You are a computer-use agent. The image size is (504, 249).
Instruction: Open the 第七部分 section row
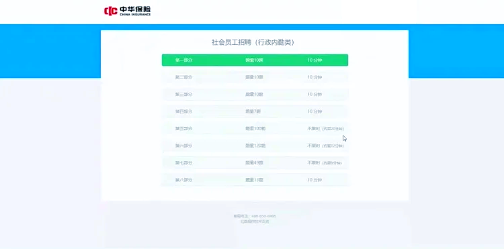(255, 162)
